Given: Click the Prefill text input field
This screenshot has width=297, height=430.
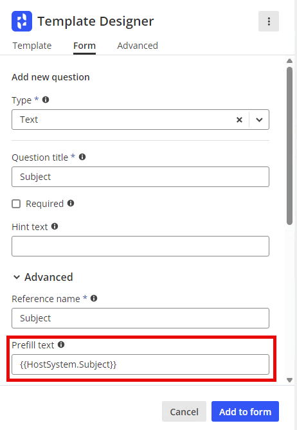Looking at the screenshot, I should (x=140, y=364).
